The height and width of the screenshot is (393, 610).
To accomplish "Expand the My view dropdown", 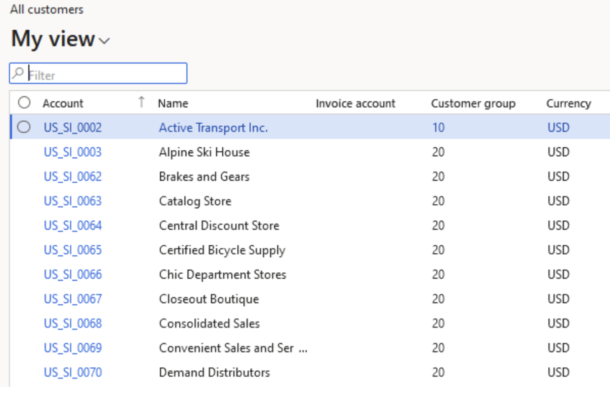I will coord(104,41).
